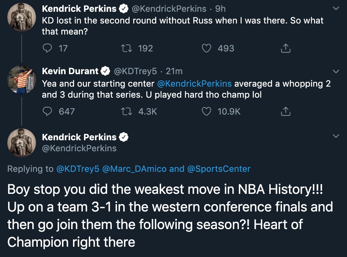The image size is (347, 257).
Task: Open Kevin Durant's profile picture
Action: (21, 79)
